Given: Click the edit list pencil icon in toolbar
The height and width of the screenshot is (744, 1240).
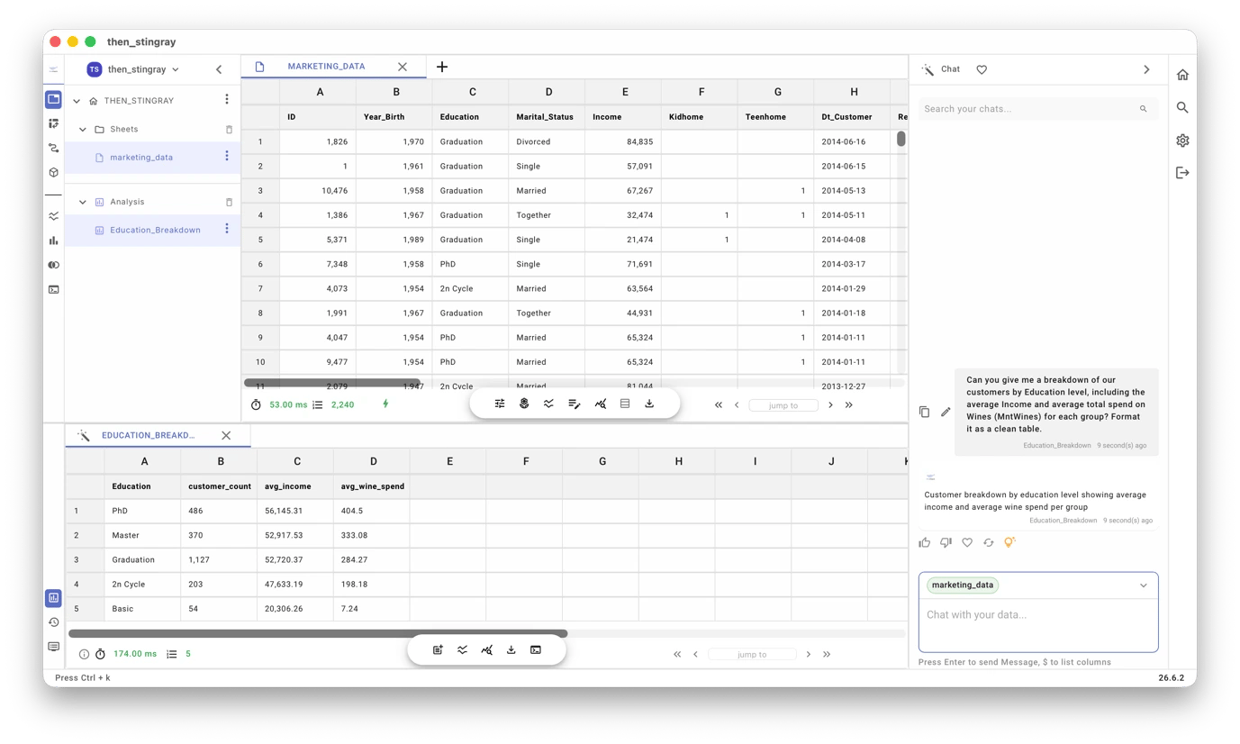Looking at the screenshot, I should [574, 404].
